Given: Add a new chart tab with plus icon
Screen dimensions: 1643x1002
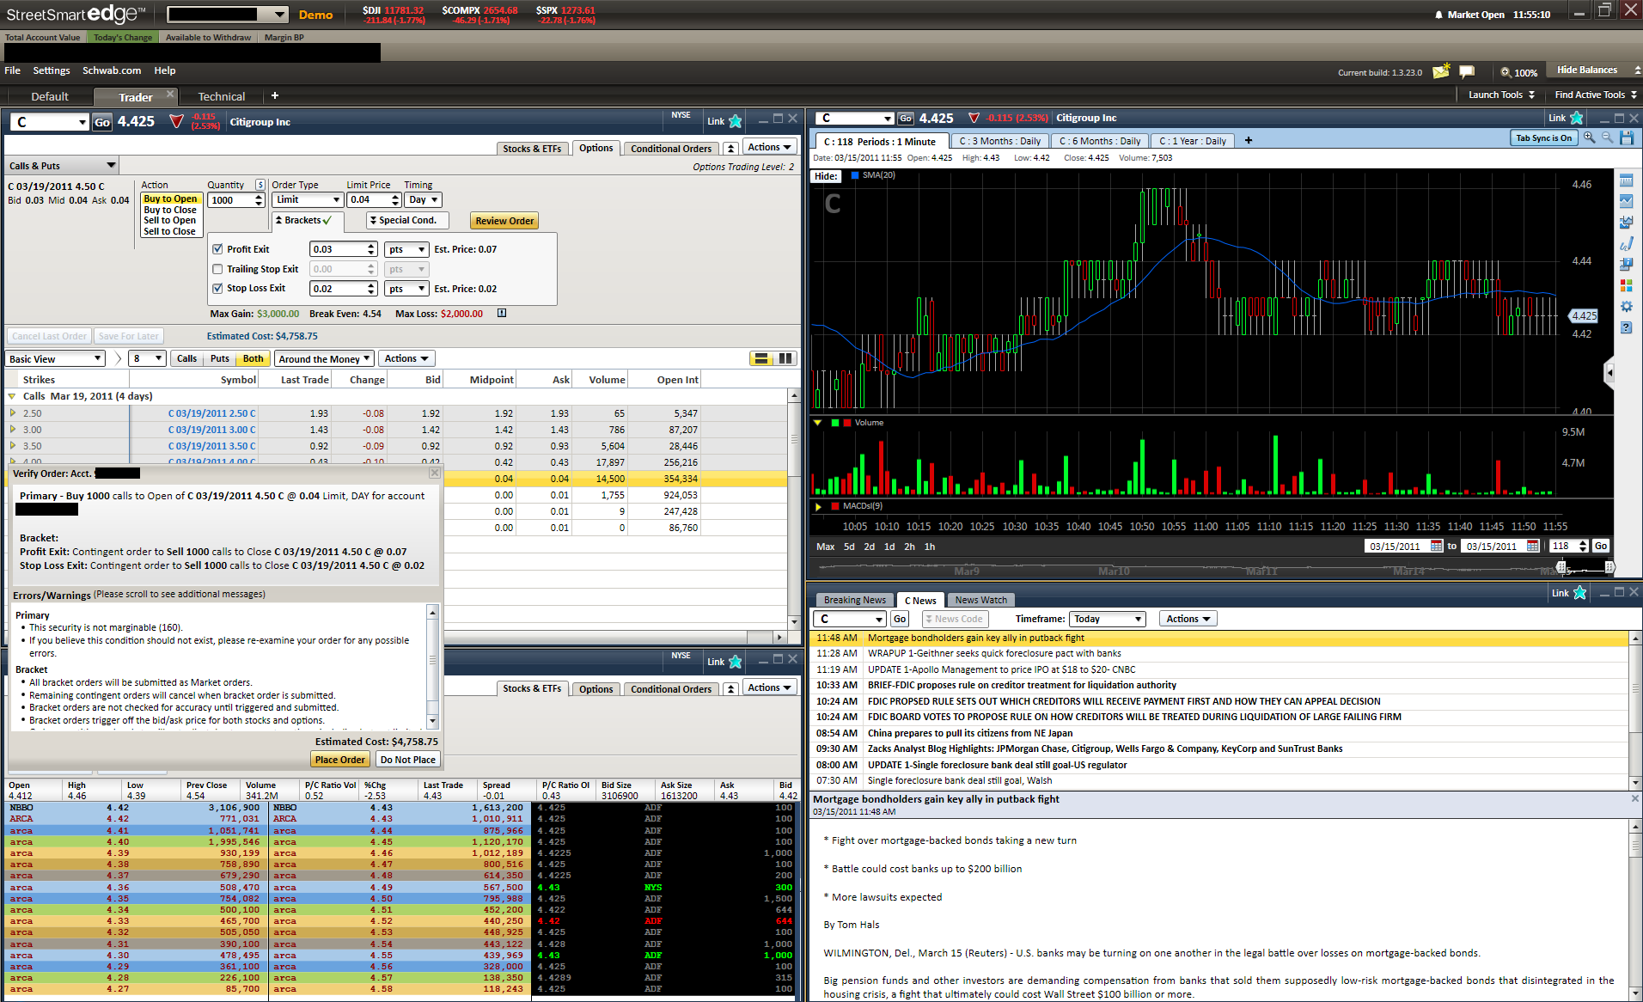Looking at the screenshot, I should pyautogui.click(x=1249, y=140).
